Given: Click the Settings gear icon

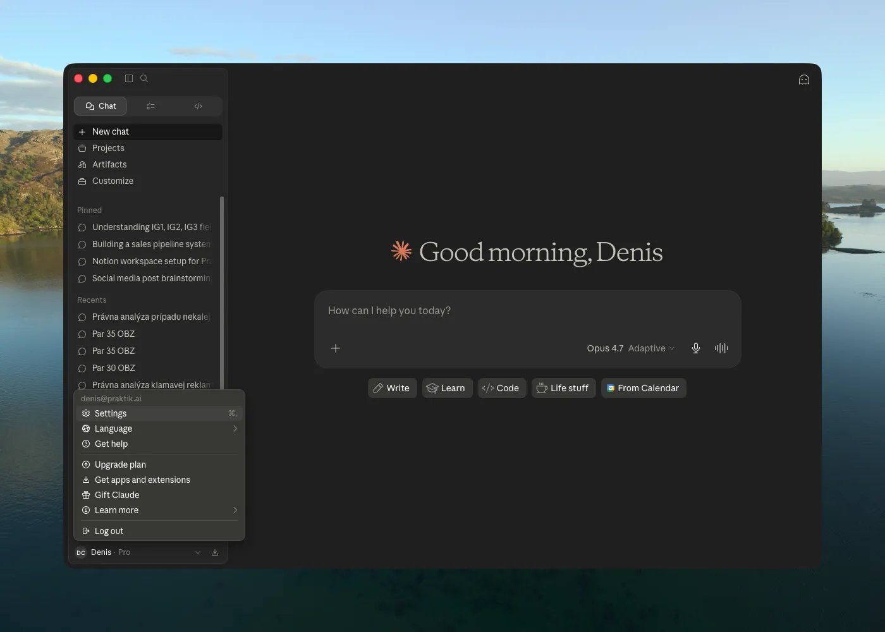Looking at the screenshot, I should [x=86, y=413].
